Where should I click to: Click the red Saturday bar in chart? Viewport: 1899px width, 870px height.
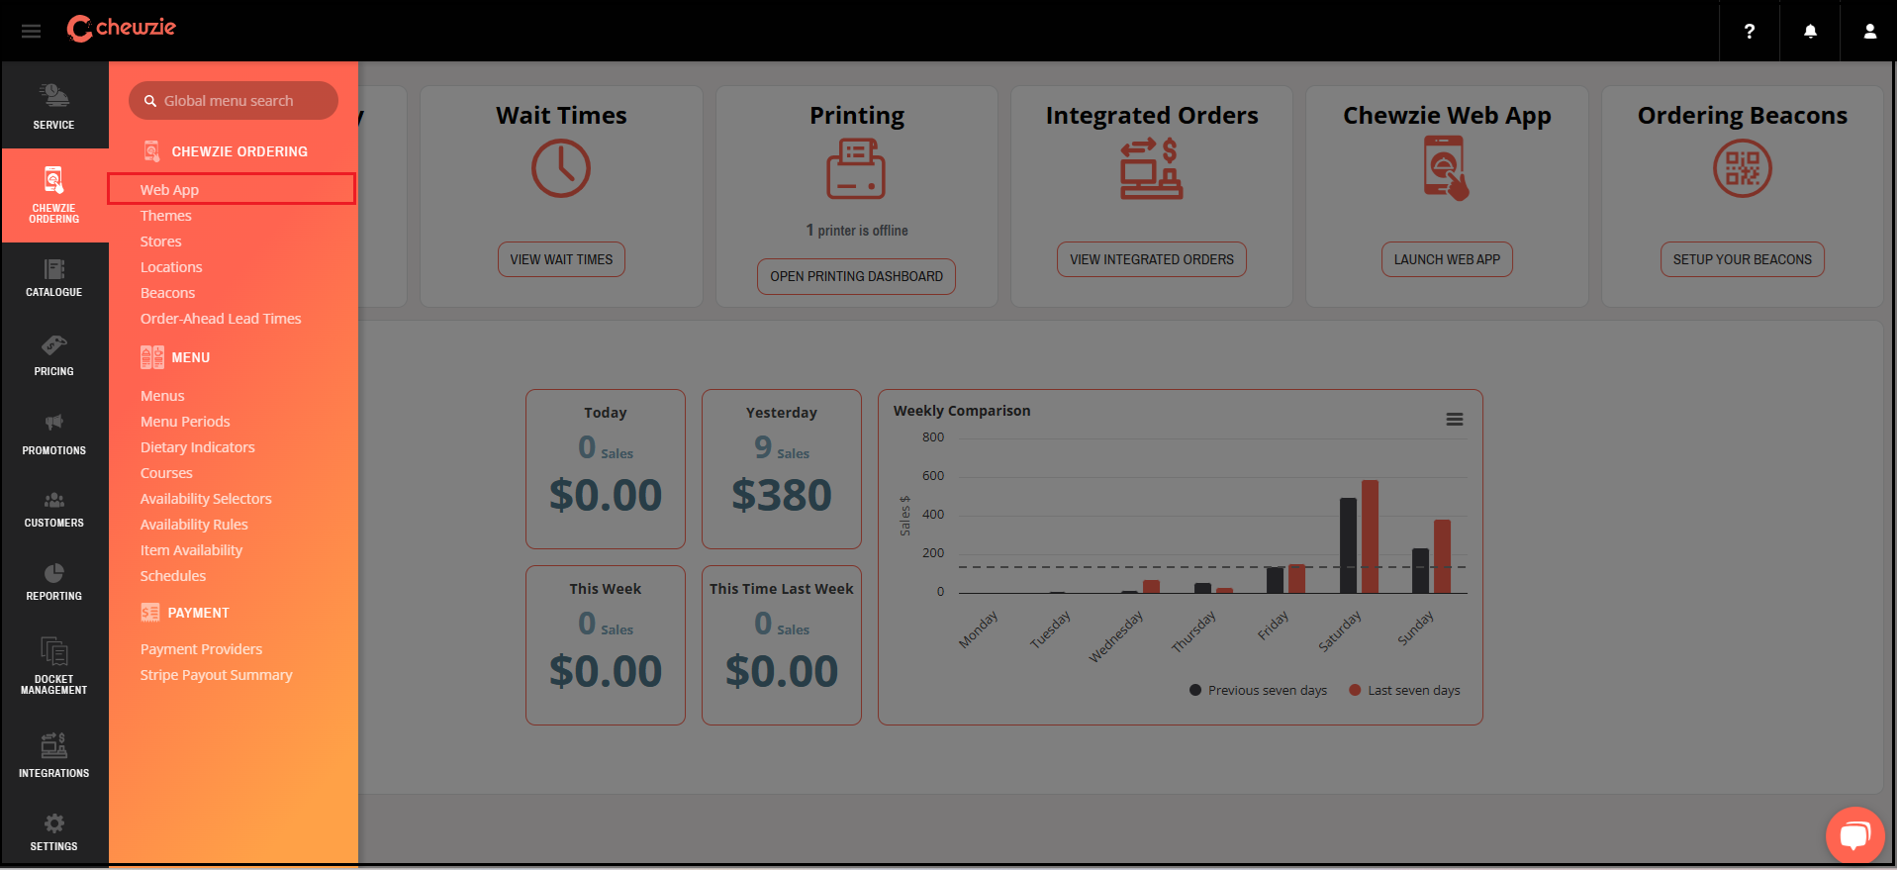1370,536
